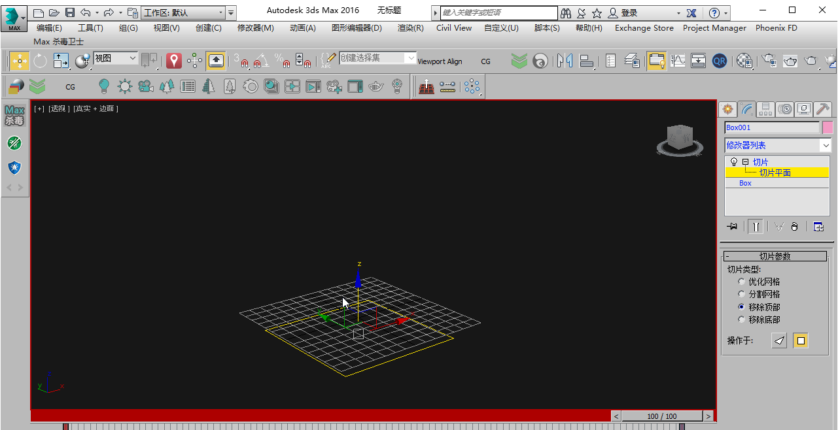
Task: Open the 修改器(M) menu
Action: pyautogui.click(x=255, y=27)
